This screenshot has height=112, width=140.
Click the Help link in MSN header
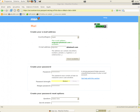[x=105, y=18]
